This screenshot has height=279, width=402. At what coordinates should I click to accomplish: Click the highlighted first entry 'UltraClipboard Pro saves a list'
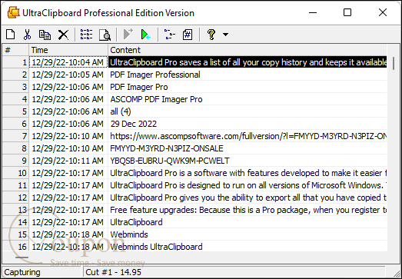click(x=248, y=62)
